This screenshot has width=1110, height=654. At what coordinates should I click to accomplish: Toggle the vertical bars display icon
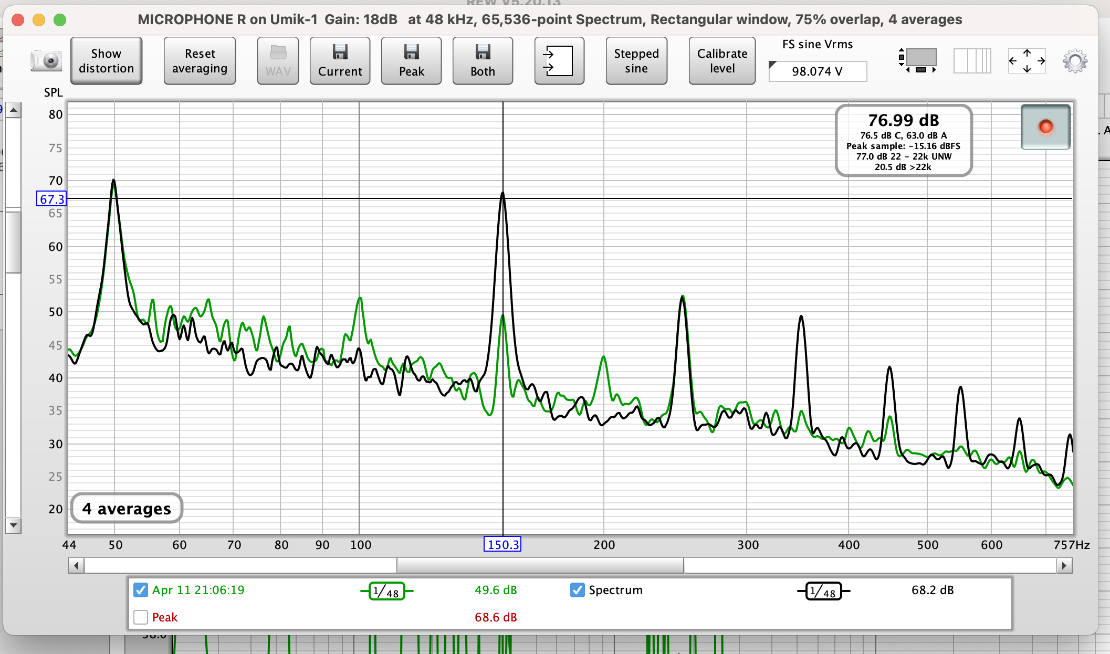pos(972,61)
